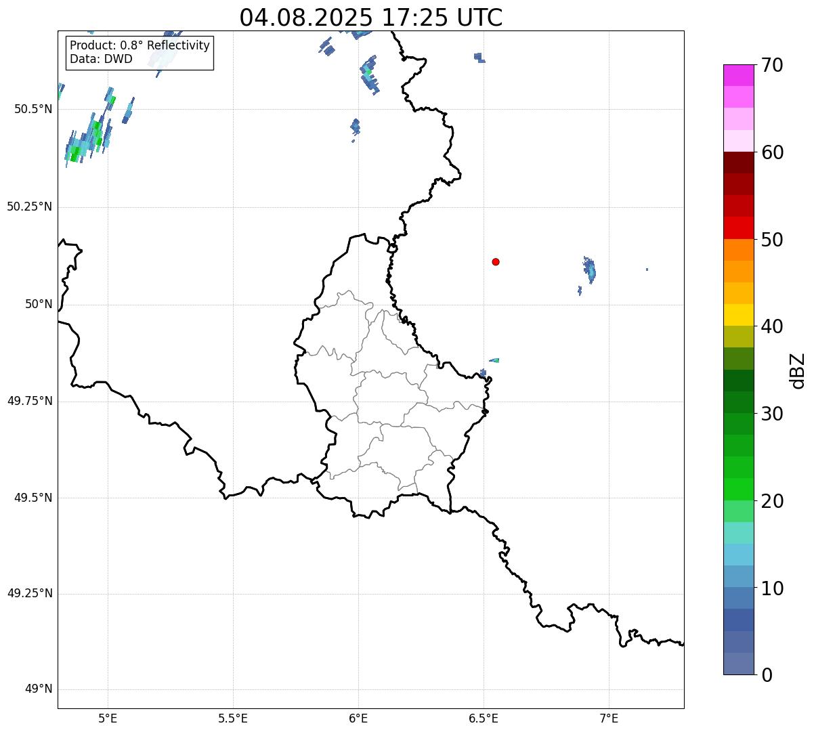This screenshot has width=814, height=732.
Task: Click the green radar echo cluster near 50.5°N
Action: tap(88, 139)
